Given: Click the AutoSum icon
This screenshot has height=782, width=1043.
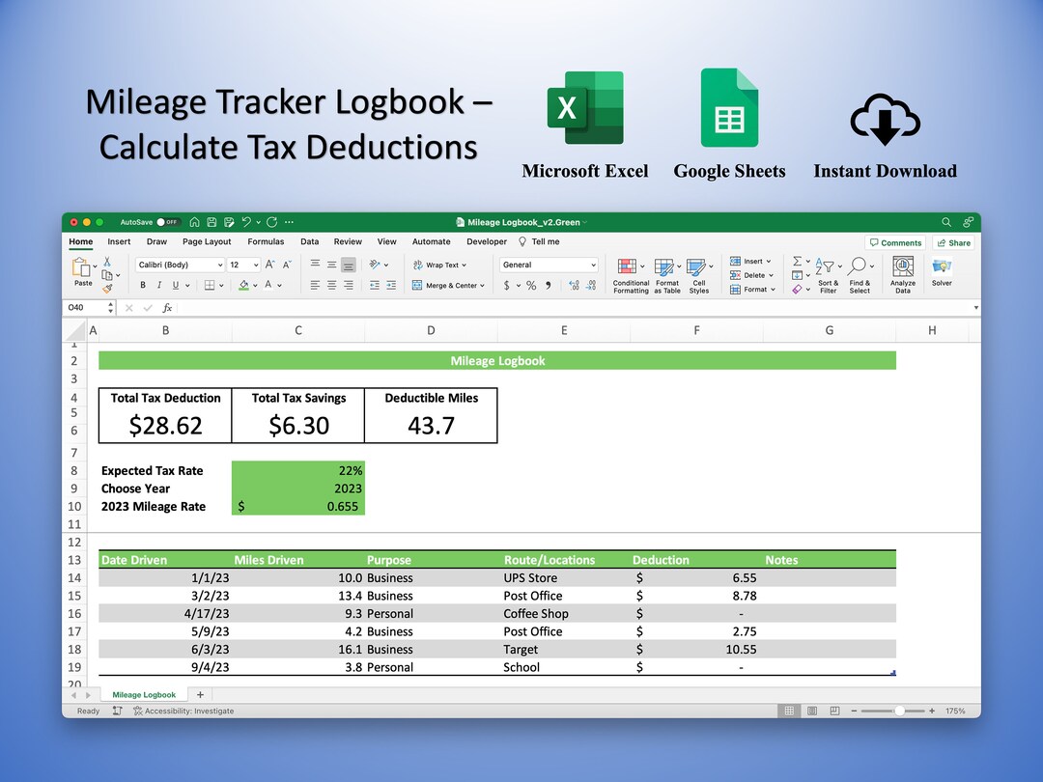Looking at the screenshot, I should coord(798,262).
